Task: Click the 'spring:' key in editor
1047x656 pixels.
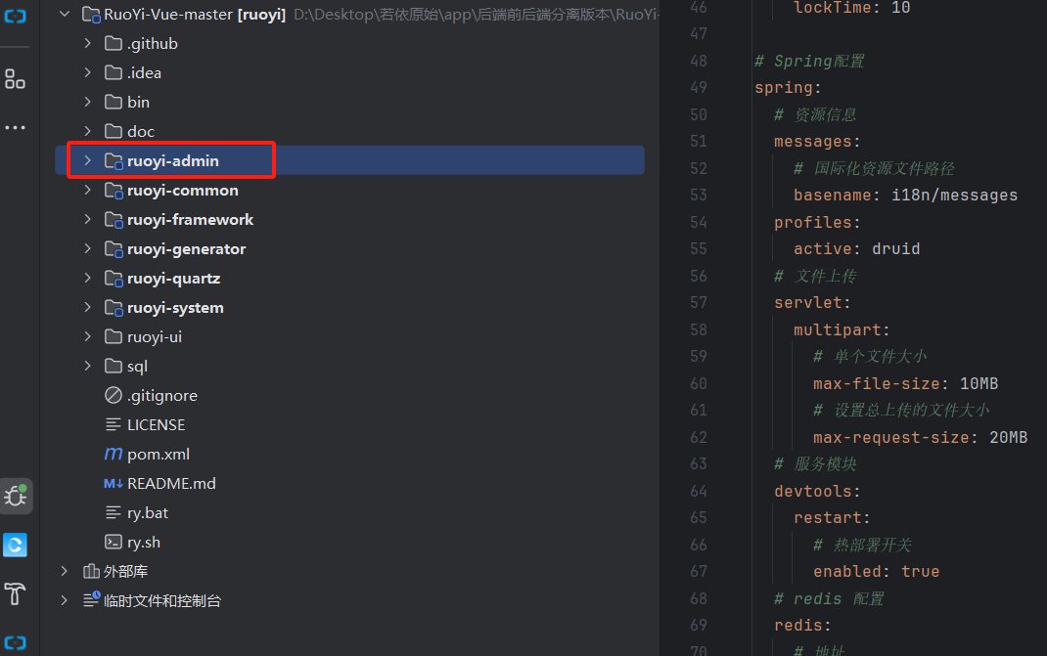Action: [788, 87]
